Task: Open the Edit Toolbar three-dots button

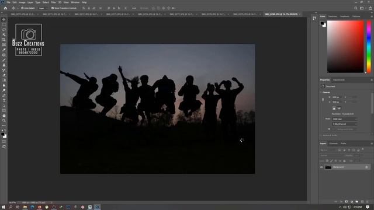Action: click(4, 125)
